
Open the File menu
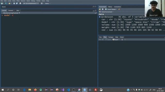2,1
